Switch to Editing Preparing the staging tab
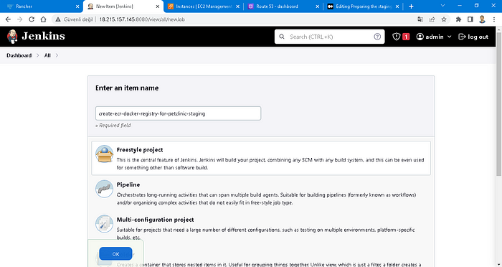502x267 pixels. pyautogui.click(x=363, y=6)
